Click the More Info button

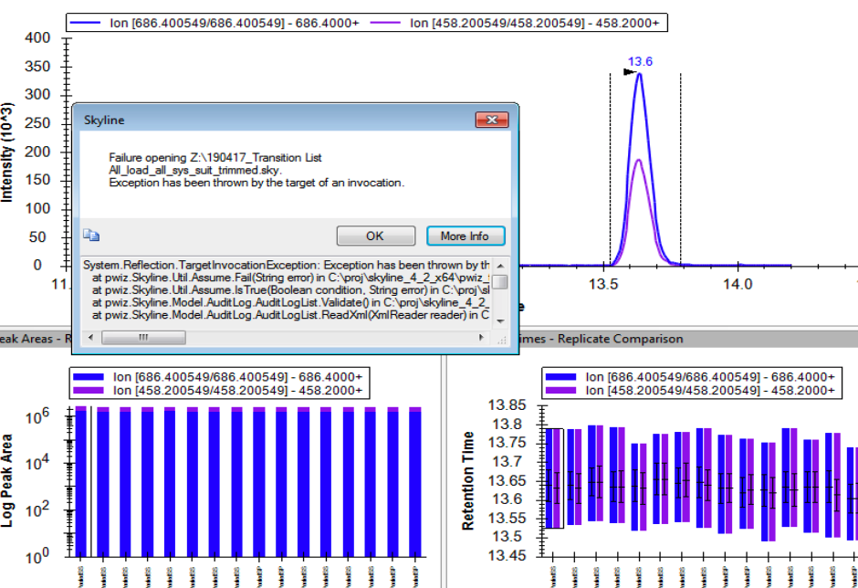coord(465,236)
